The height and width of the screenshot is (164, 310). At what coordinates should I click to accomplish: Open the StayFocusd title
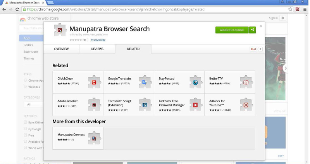click(x=167, y=79)
